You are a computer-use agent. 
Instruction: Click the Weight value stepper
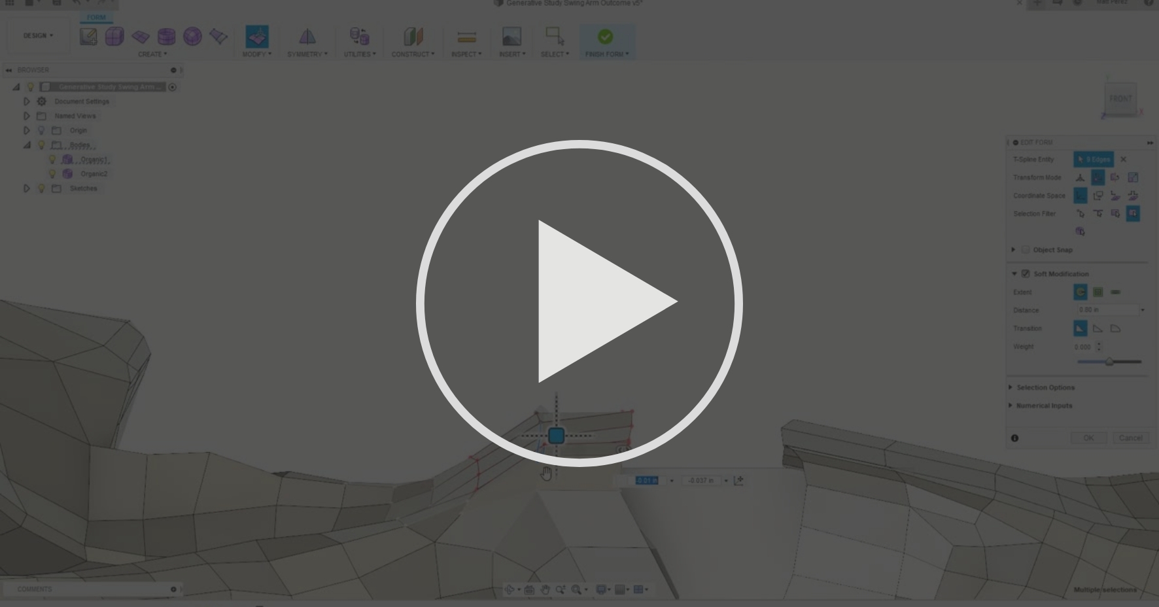click(x=1099, y=347)
